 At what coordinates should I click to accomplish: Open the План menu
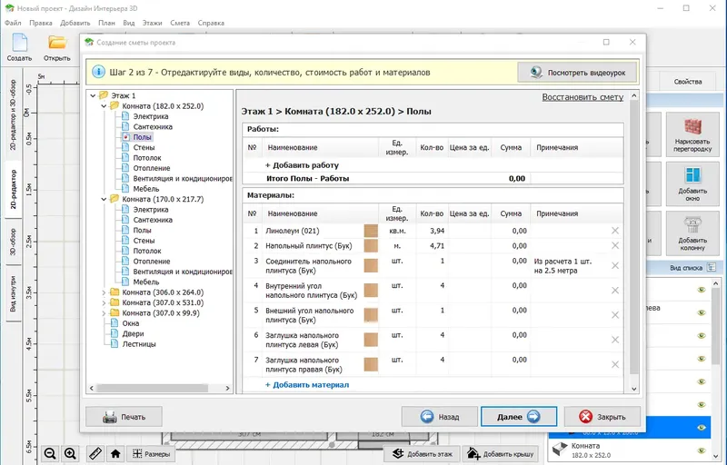pyautogui.click(x=106, y=23)
